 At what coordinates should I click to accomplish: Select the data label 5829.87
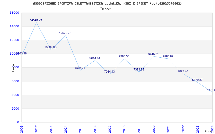(x=197, y=80)
